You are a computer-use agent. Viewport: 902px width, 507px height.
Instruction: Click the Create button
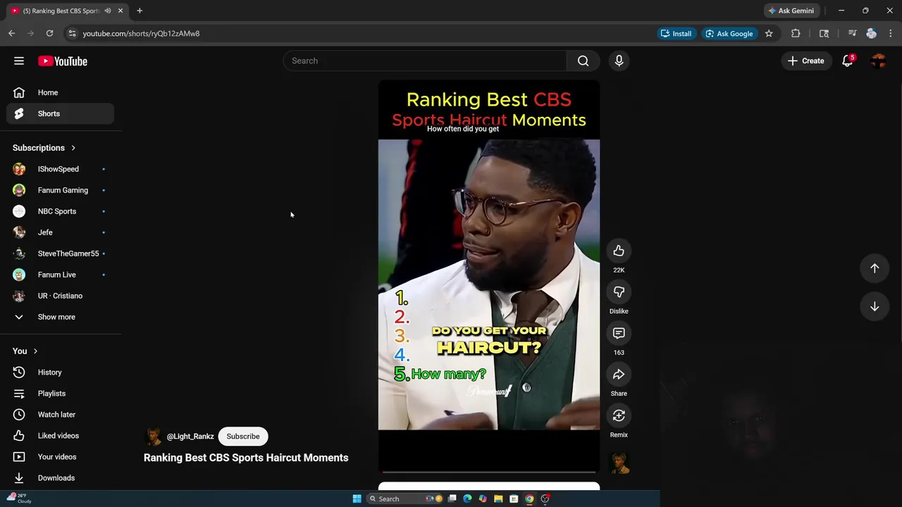(805, 61)
